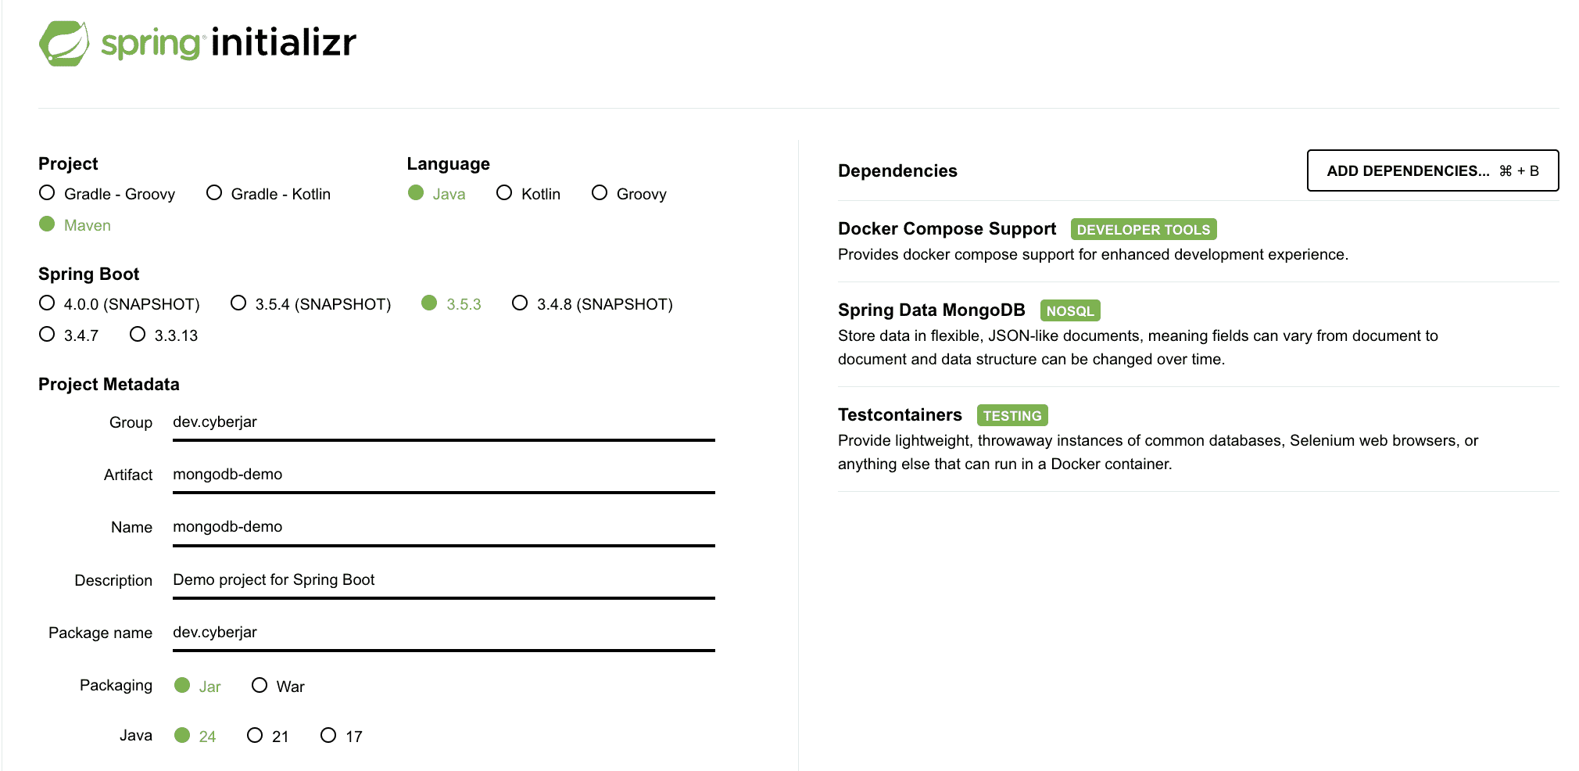Edit the Artifact field value mongodb-demo

(442, 475)
